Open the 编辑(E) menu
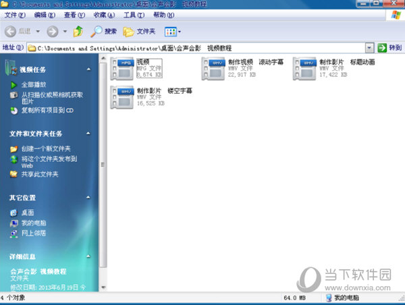 click(45, 16)
